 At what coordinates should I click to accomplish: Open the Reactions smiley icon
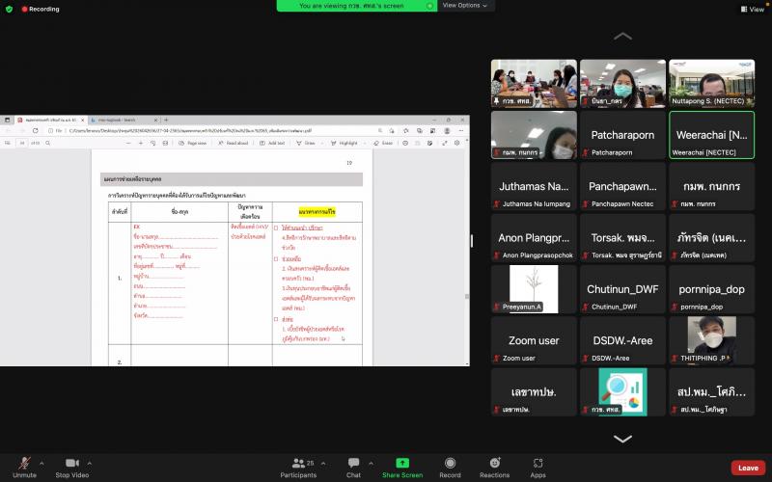tap(495, 463)
